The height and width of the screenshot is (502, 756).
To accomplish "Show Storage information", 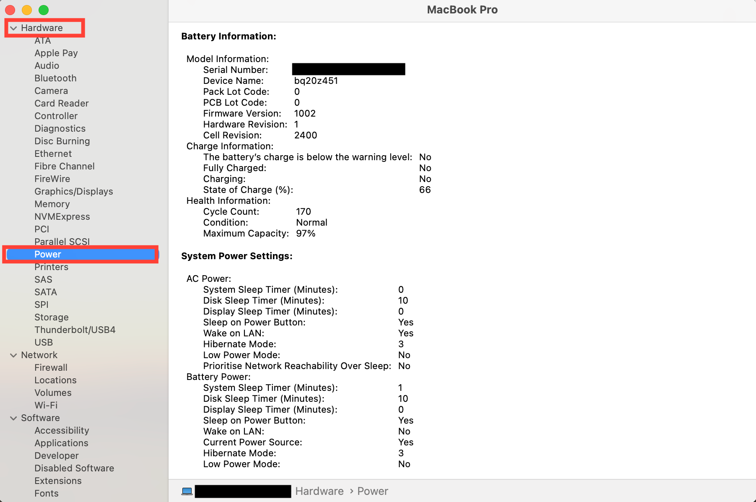I will (52, 317).
